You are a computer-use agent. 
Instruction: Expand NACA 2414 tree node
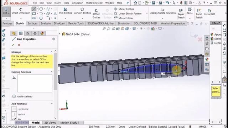click(59, 34)
